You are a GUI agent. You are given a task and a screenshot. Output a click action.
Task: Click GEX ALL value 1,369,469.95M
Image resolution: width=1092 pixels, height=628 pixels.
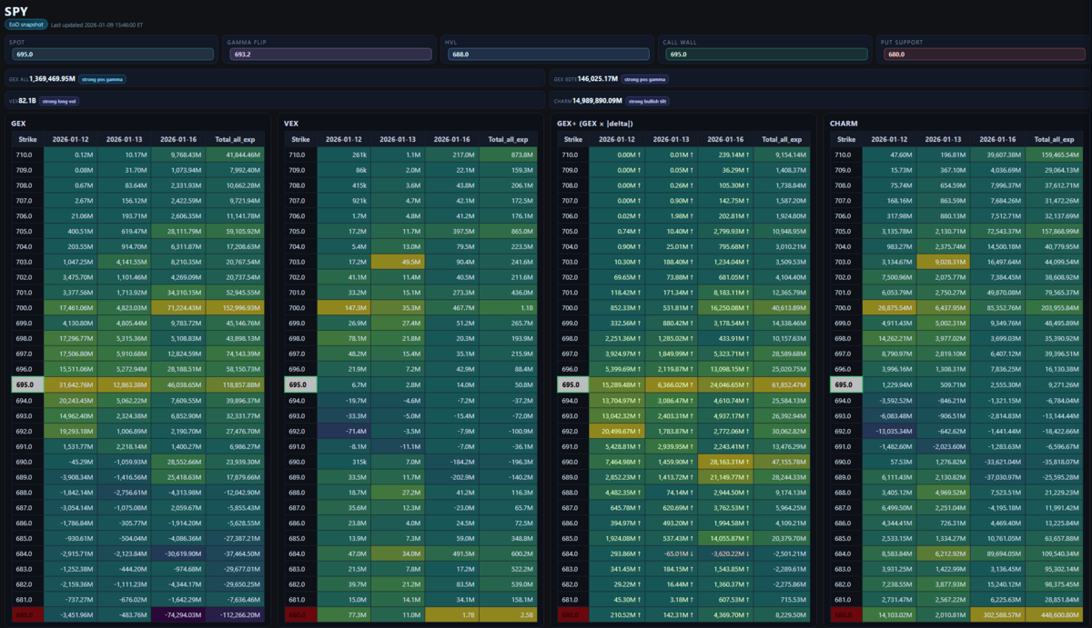52,79
